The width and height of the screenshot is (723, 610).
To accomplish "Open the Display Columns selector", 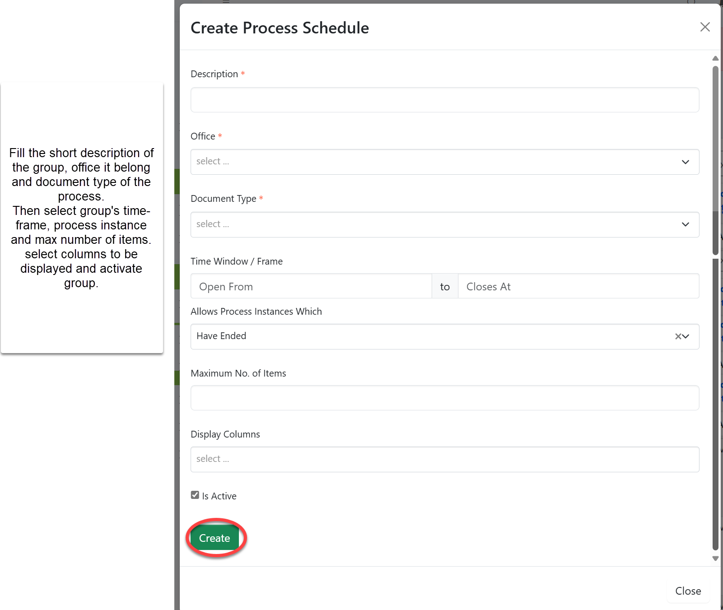I will (x=444, y=459).
